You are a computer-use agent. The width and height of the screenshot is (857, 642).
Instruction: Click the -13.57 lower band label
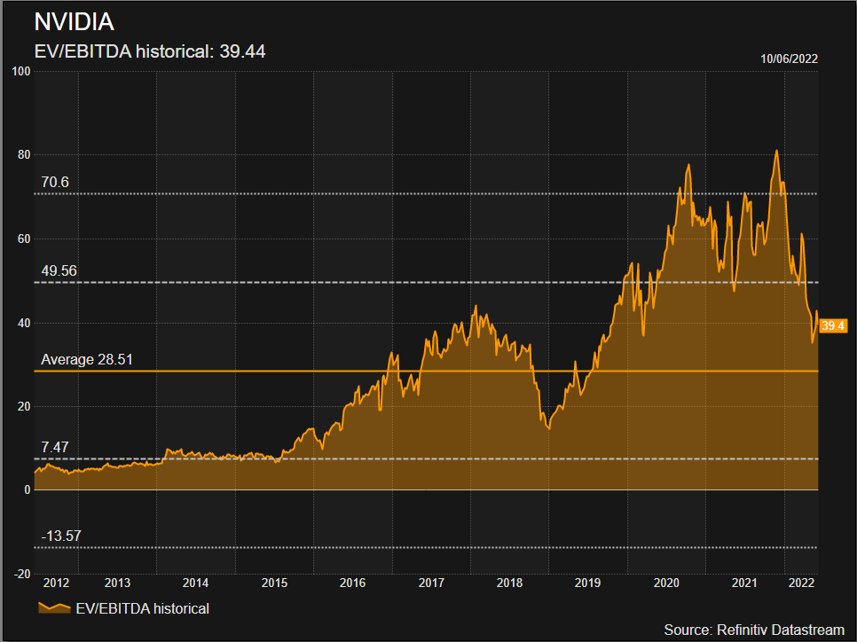pos(61,536)
